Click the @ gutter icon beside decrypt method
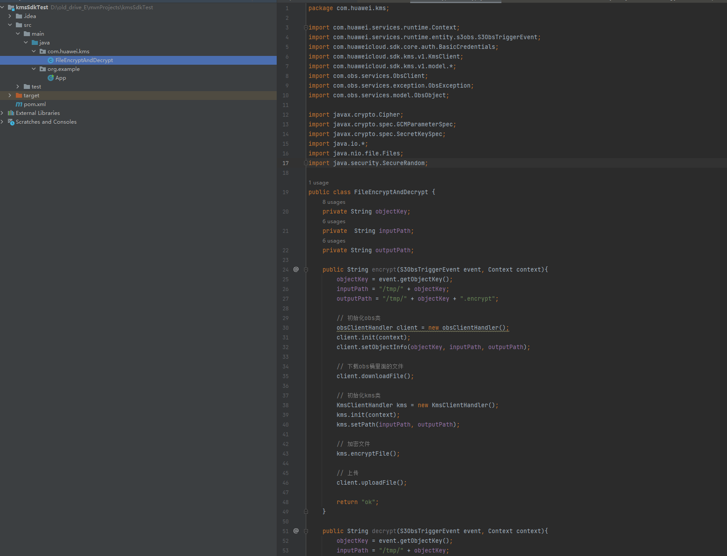This screenshot has height=556, width=727. (x=296, y=531)
